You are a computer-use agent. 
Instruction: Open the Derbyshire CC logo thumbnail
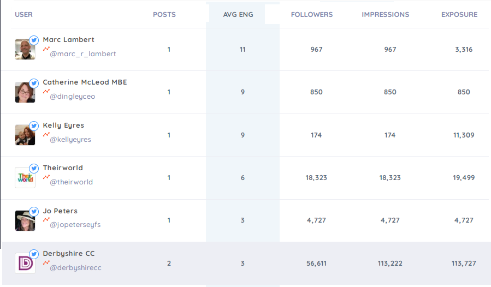25,263
